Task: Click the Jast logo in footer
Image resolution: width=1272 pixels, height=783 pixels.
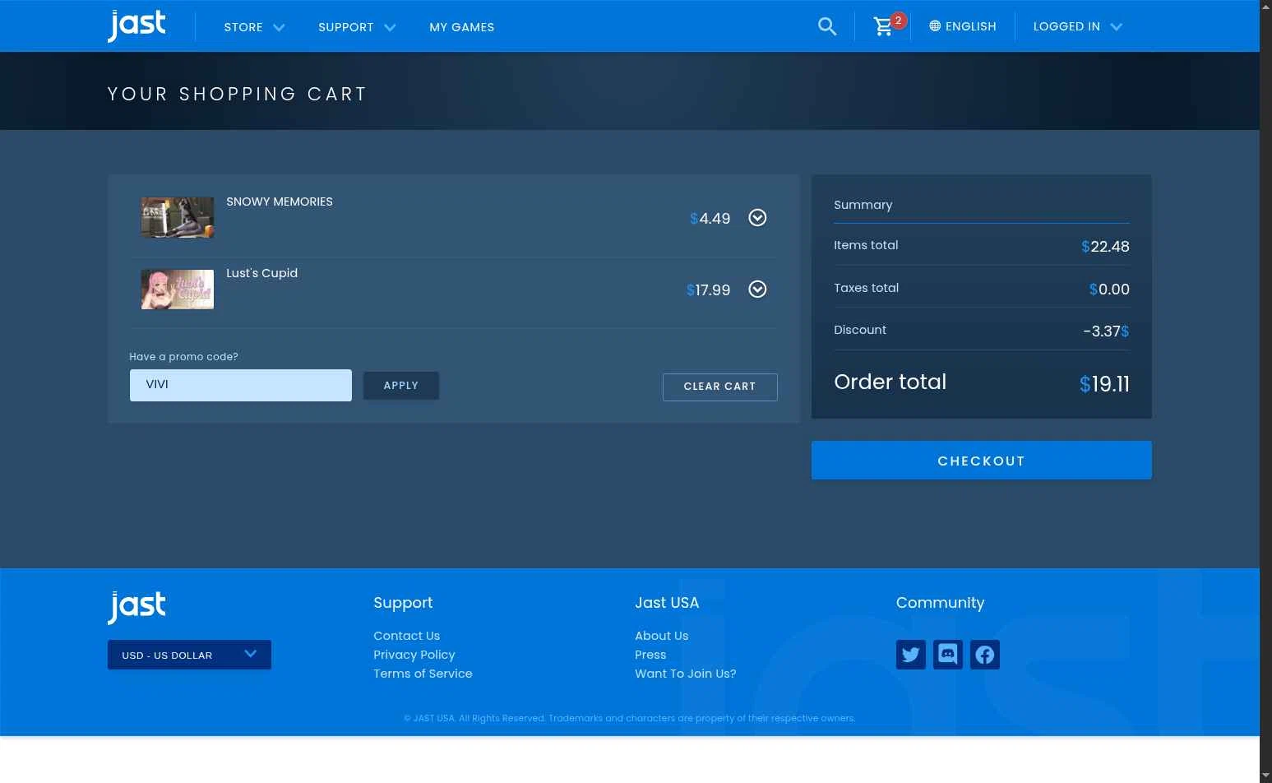Action: [136, 607]
